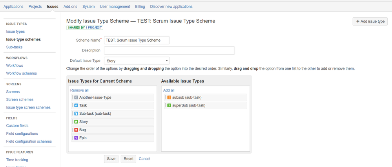Select the Issues tab
The image size is (392, 167).
[x=53, y=7]
